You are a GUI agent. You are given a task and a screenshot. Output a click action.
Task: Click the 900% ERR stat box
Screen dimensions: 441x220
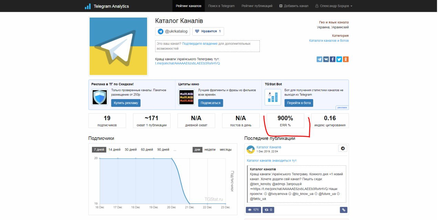coord(285,121)
